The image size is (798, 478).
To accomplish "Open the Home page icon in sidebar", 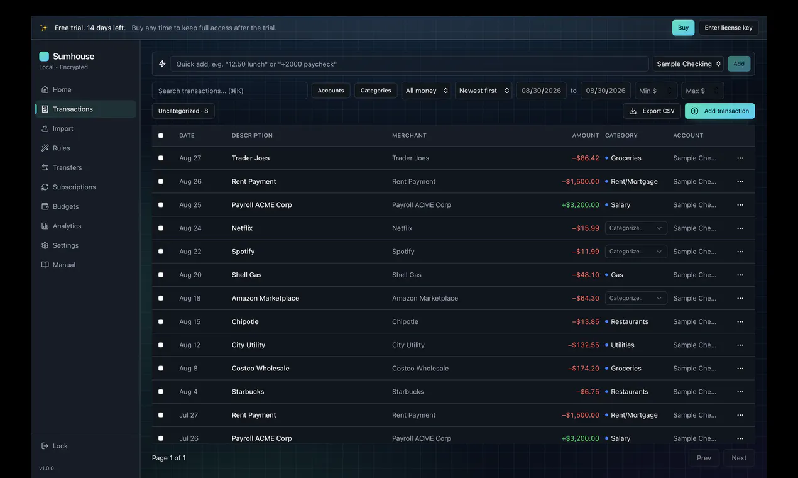I will (x=45, y=89).
